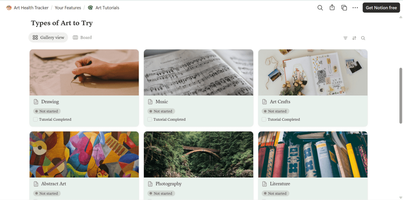403x200 pixels.
Task: Check Tutorial Completed on Art Crafts card
Action: [x=264, y=120]
